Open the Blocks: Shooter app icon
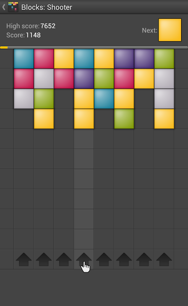This screenshot has width=188, height=306. pos(13,7)
